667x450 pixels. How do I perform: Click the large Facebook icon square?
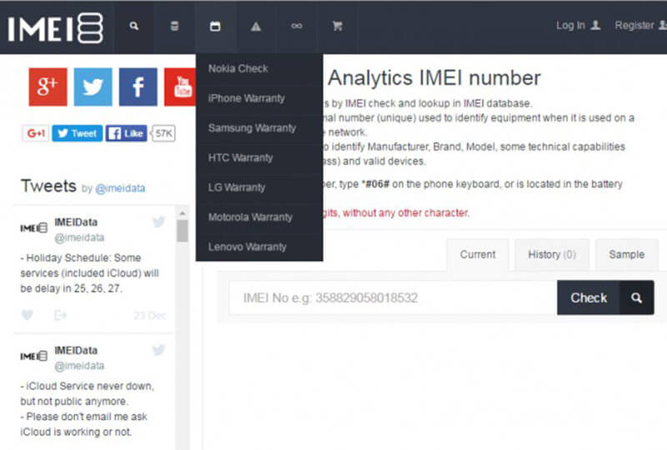point(138,87)
